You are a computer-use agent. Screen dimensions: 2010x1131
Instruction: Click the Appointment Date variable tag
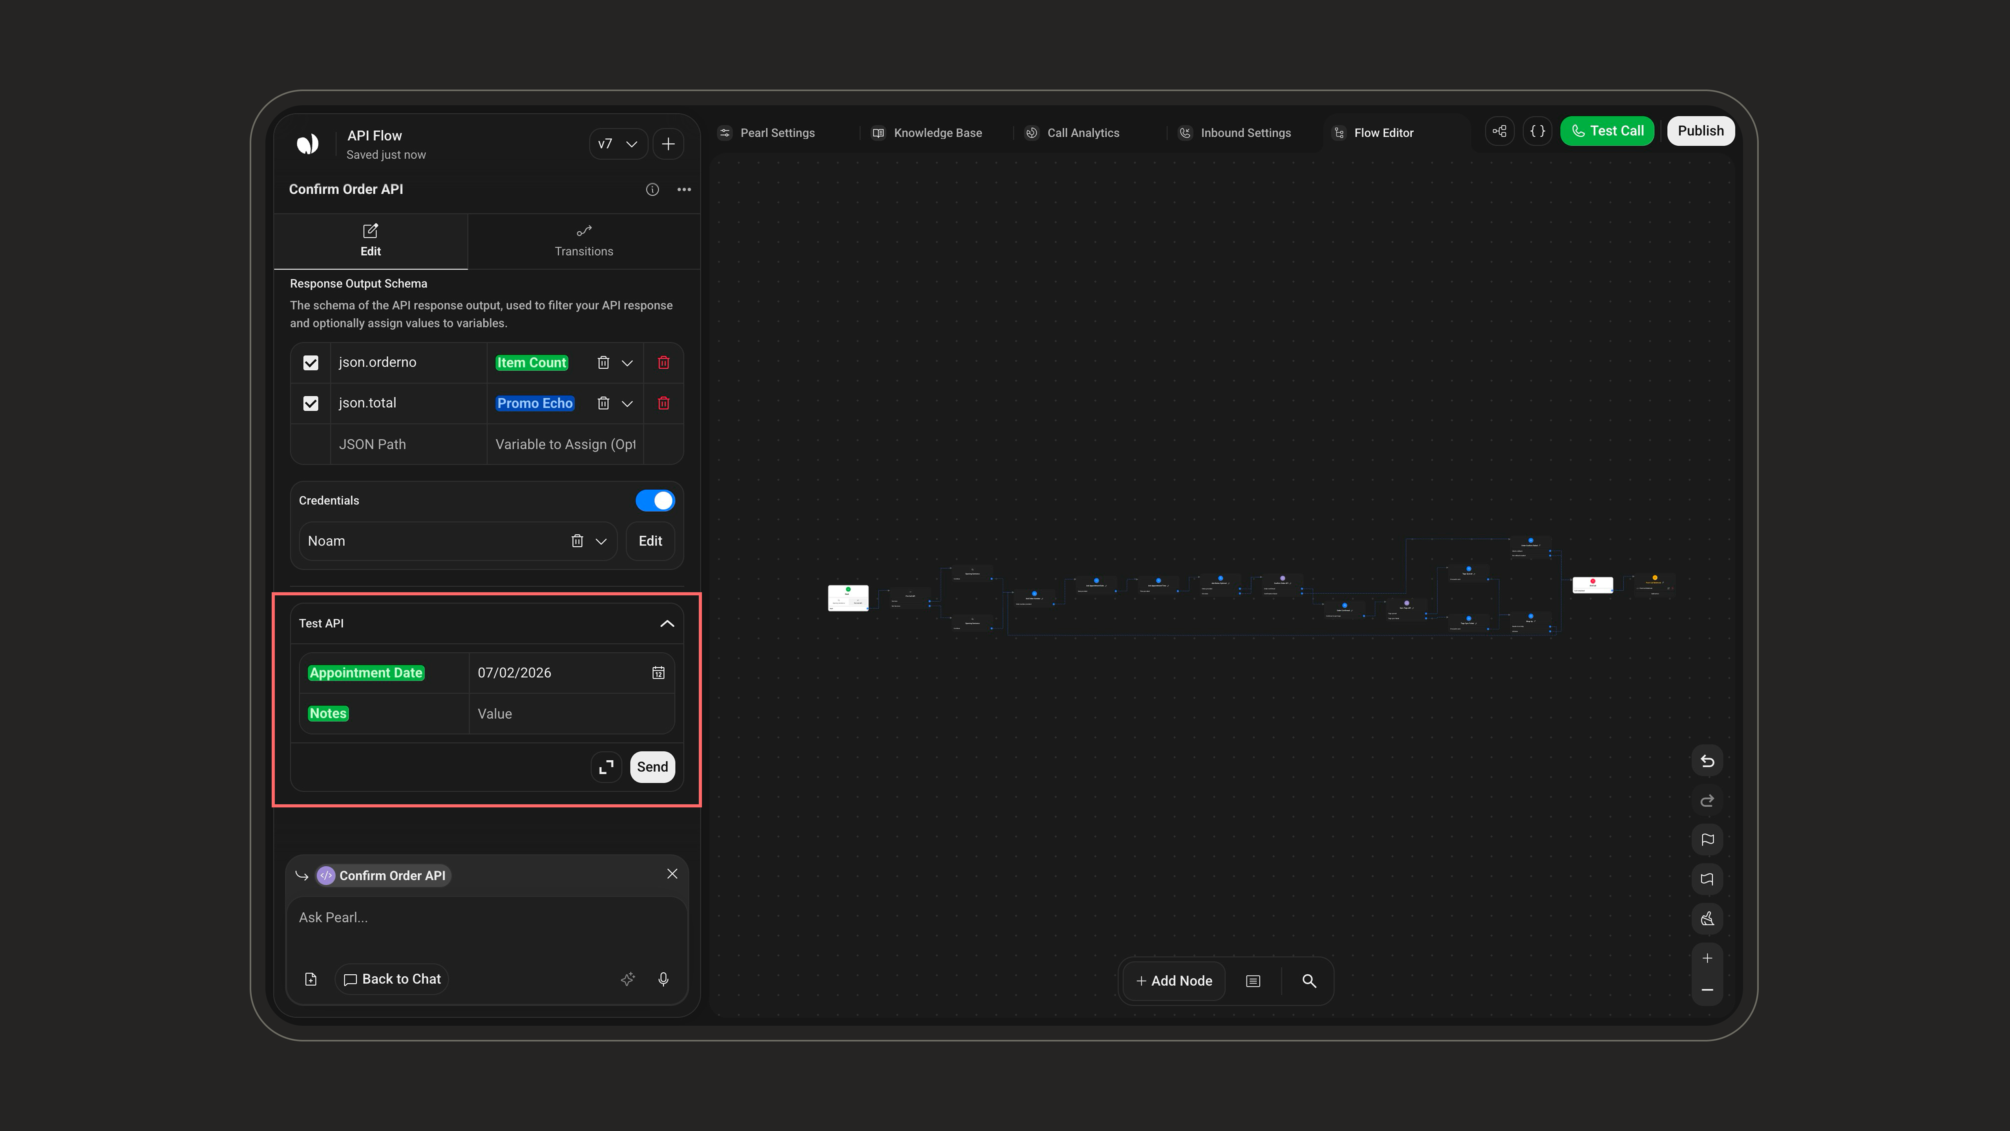tap(366, 673)
